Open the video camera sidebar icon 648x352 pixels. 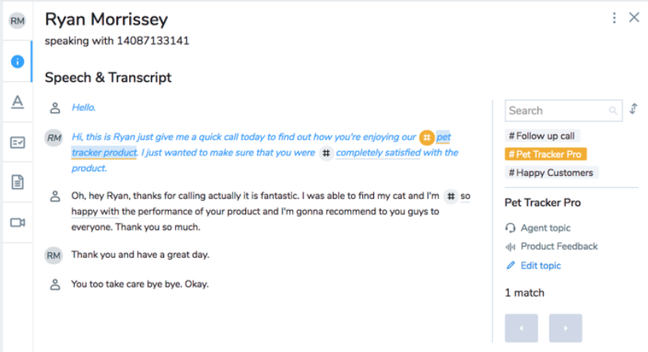click(18, 222)
